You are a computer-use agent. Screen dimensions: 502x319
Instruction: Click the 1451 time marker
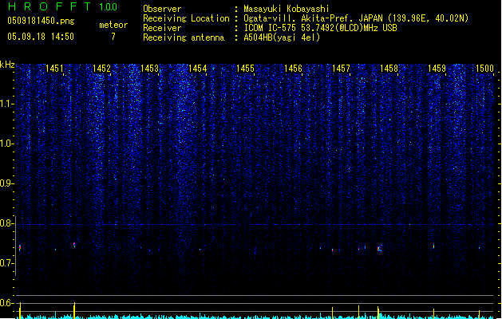(x=54, y=68)
